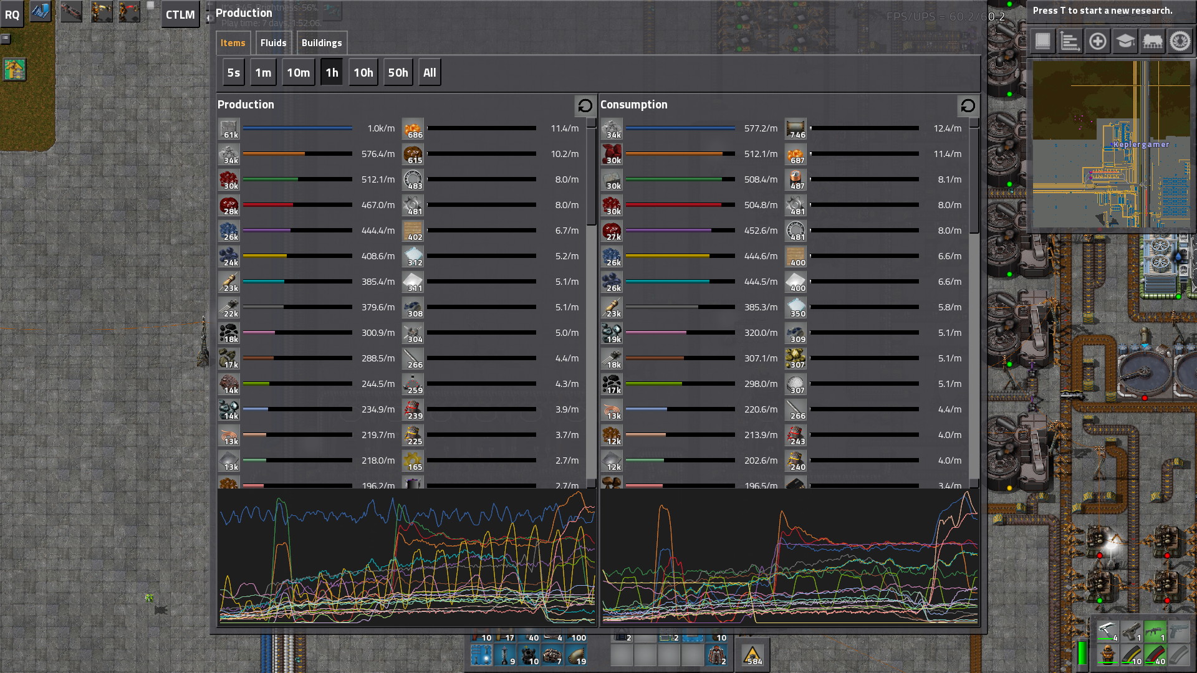Switch time range to 50h
Screen dimensions: 1197x673
point(398,73)
